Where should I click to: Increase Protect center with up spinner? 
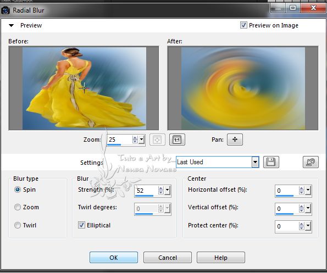coord(302,224)
